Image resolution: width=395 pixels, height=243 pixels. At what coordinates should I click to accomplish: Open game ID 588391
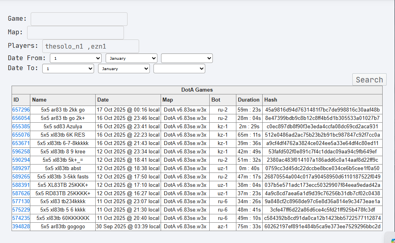click(x=21, y=185)
